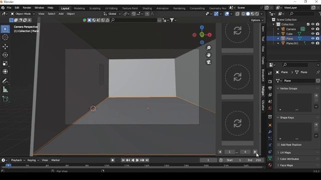The width and height of the screenshot is (321, 180).
Task: Hide the Camera in viewport
Action: point(312,29)
